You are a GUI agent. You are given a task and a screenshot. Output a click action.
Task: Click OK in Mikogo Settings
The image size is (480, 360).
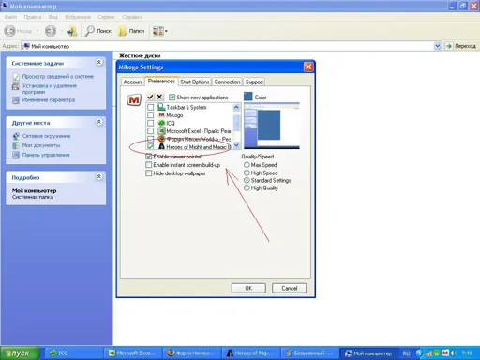248,288
